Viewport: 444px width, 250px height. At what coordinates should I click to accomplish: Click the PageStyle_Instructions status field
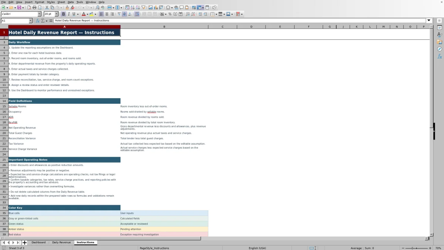point(154,248)
